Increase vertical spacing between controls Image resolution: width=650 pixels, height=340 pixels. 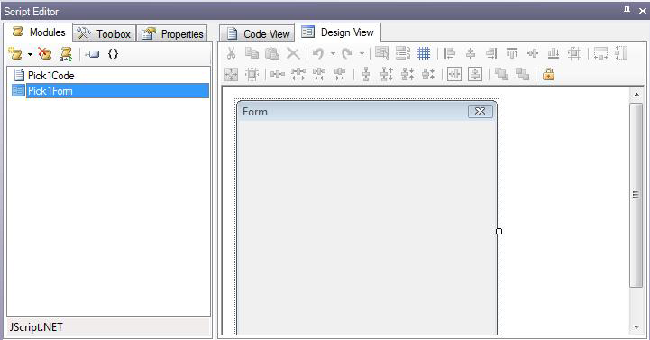point(387,75)
